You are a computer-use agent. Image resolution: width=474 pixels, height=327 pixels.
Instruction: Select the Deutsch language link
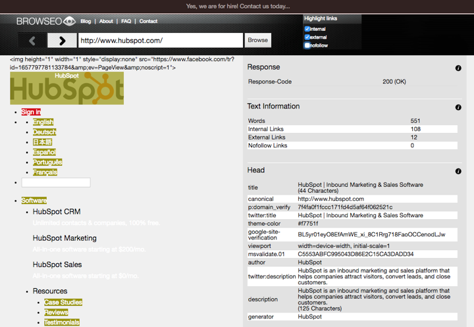coord(44,132)
